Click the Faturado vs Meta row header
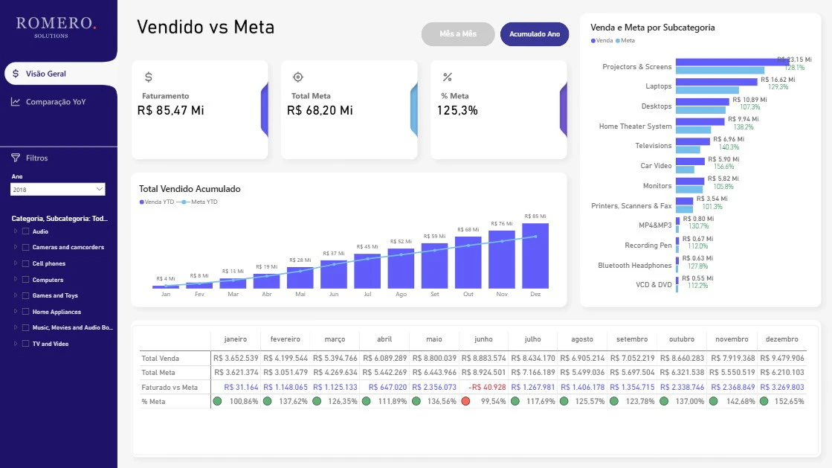The width and height of the screenshot is (832, 468). coord(170,387)
